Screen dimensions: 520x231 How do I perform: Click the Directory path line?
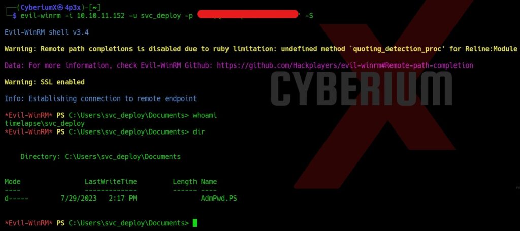tap(101, 157)
